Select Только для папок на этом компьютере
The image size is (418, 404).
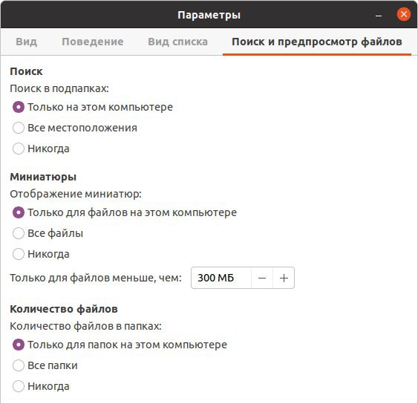pos(120,345)
